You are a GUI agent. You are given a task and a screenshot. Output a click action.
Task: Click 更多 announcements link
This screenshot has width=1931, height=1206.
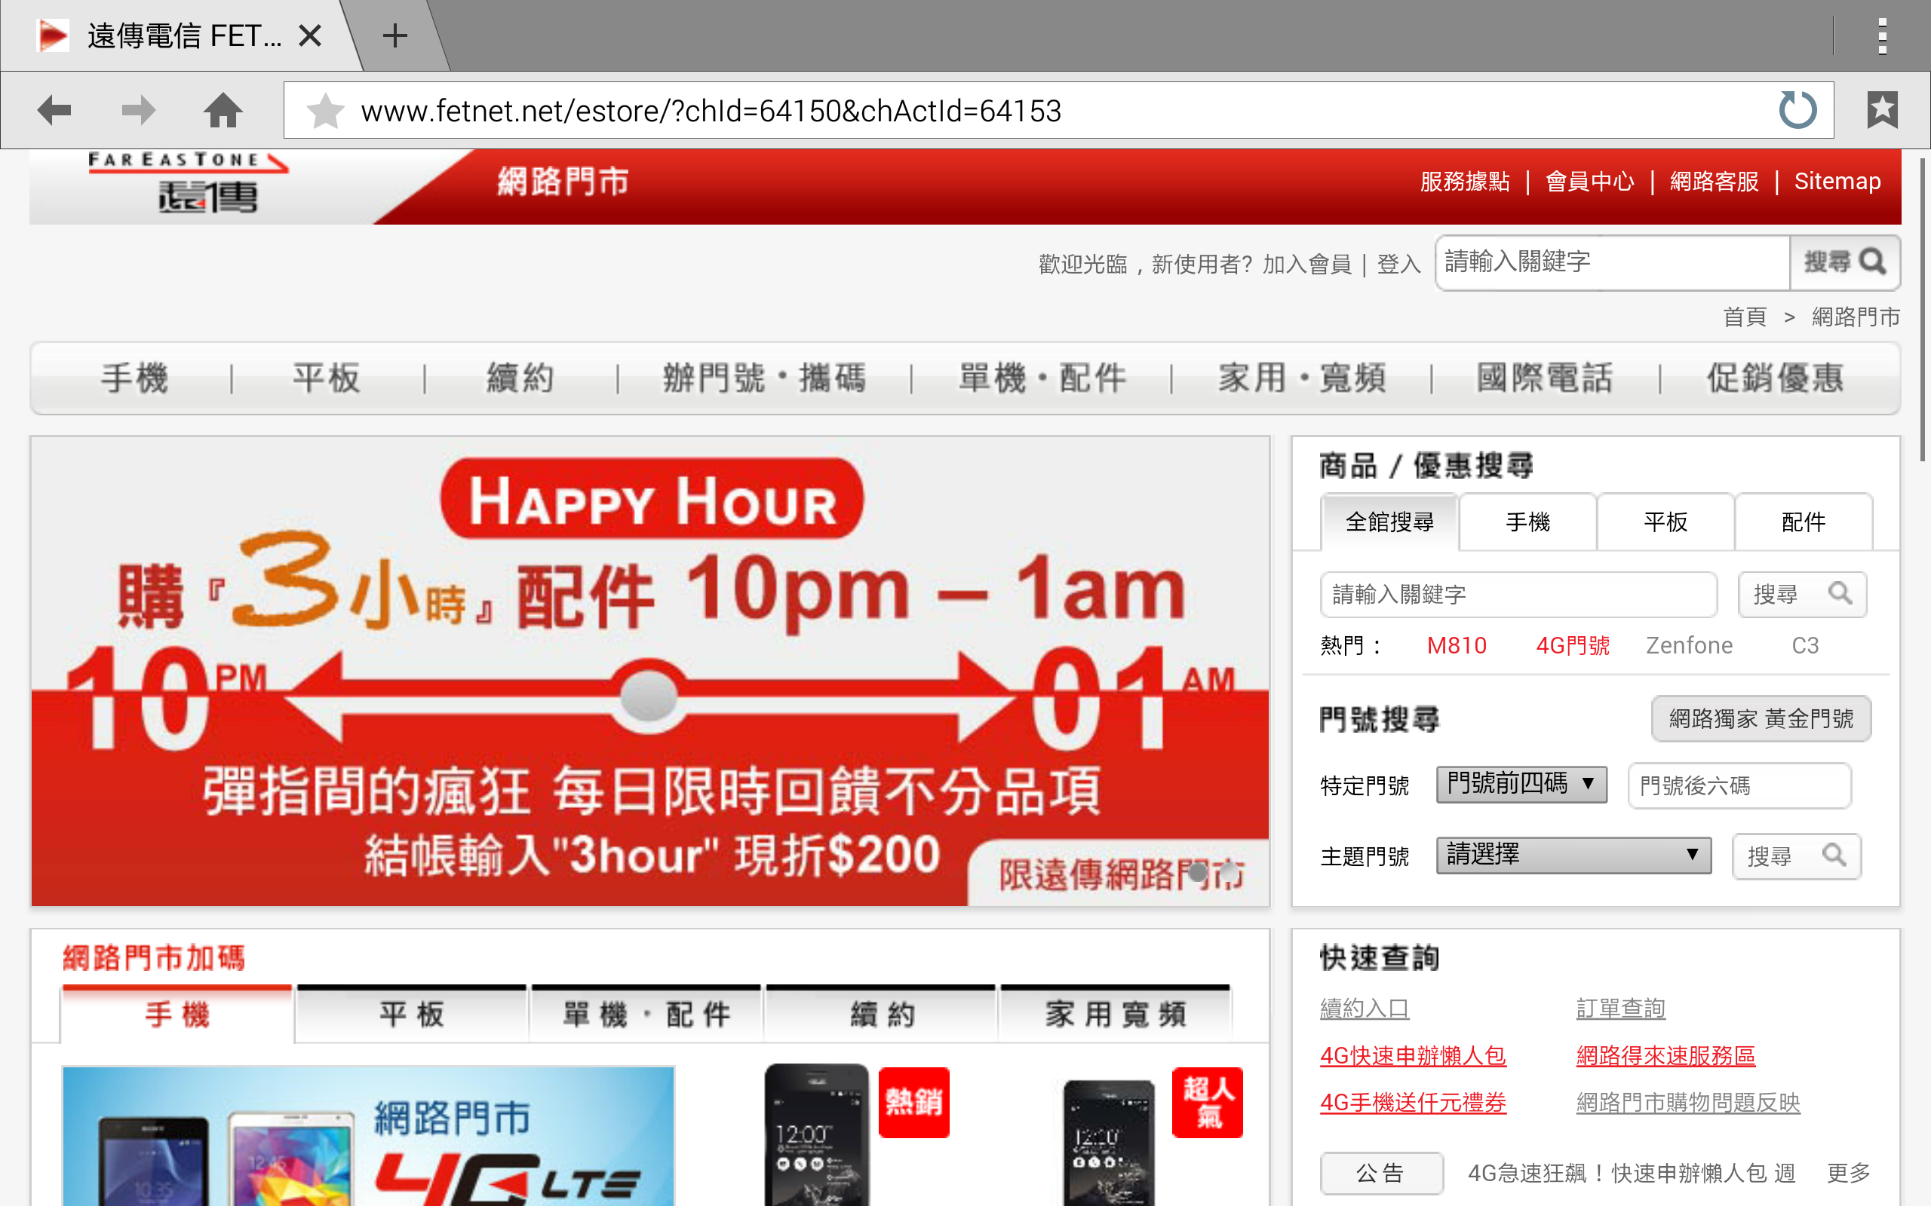(x=1848, y=1174)
